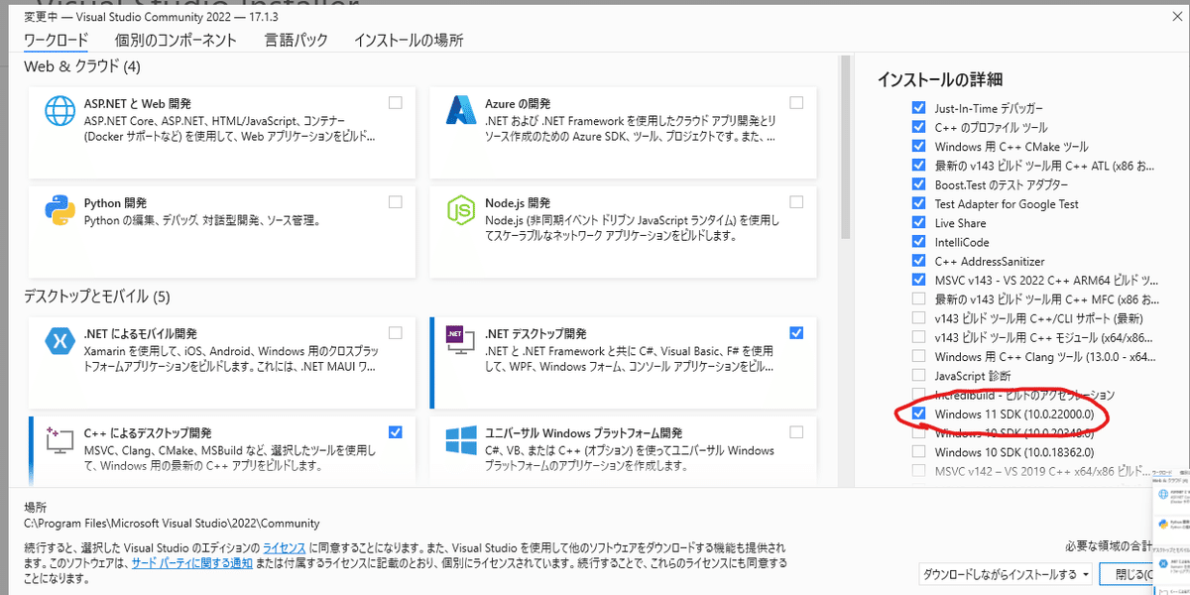Viewport: 1190px width, 595px height.
Task: Select the Azure の開発 card title
Action: click(x=518, y=104)
